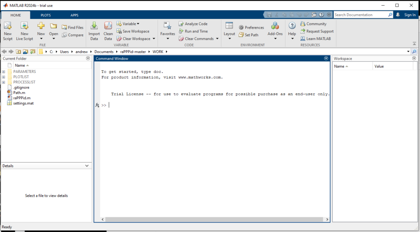Click the Search Documentation field
The image size is (420, 232).
pos(360,15)
